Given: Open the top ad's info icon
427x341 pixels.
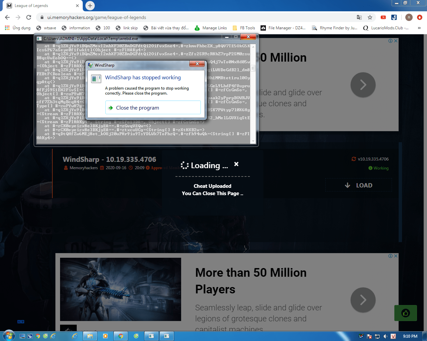Looking at the screenshot, I should click(390, 41).
